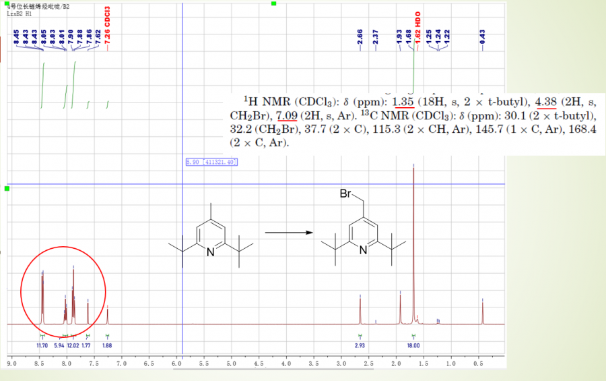Select the 18.00 integration value
The width and height of the screenshot is (606, 381).
pyautogui.click(x=412, y=345)
